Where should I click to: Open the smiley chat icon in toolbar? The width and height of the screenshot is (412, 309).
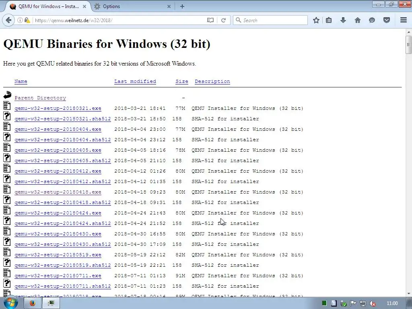coord(372,20)
